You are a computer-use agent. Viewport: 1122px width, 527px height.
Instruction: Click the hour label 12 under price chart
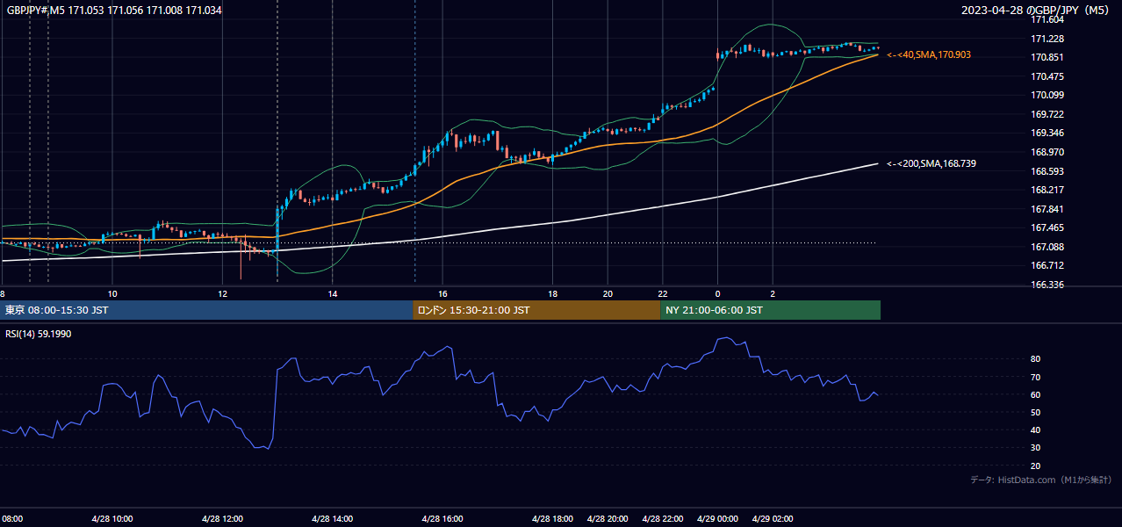click(222, 293)
